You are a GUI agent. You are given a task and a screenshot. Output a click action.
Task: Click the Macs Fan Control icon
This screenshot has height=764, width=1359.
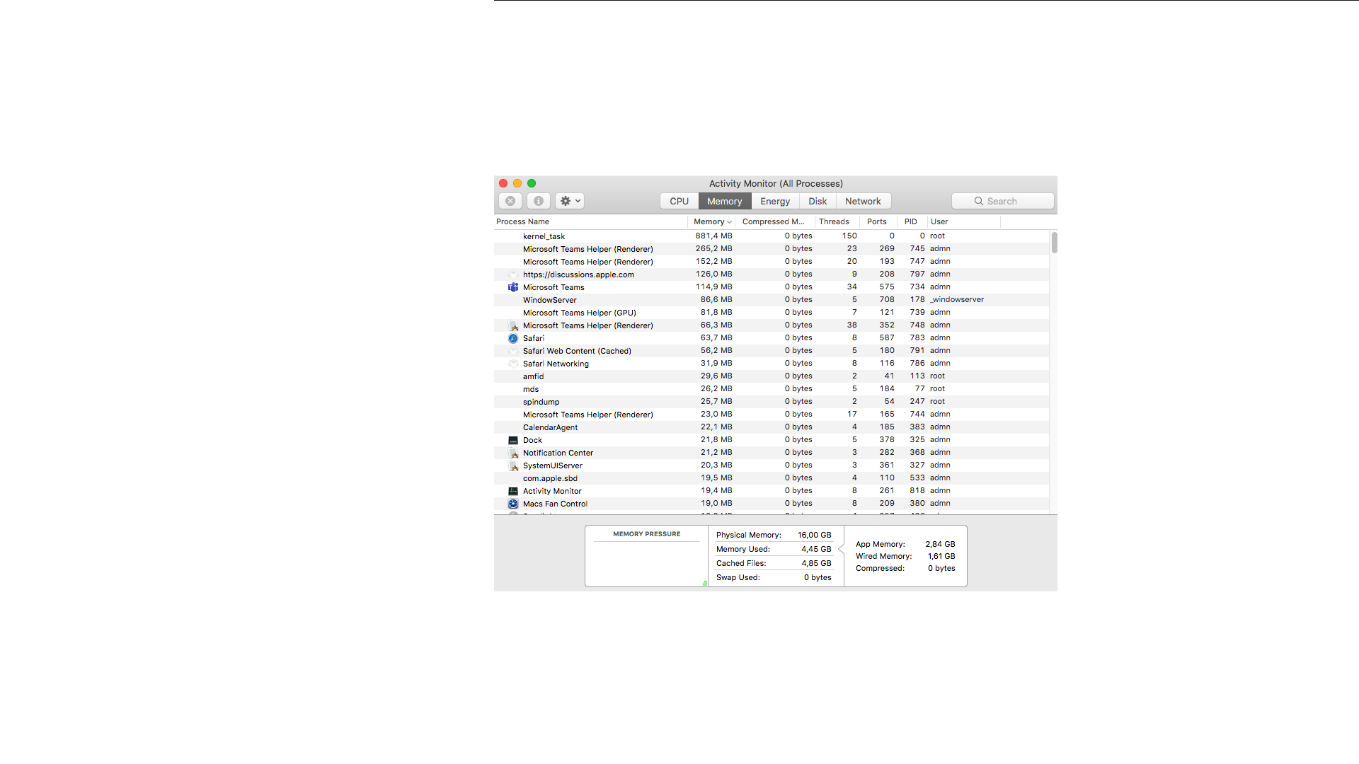(x=513, y=504)
